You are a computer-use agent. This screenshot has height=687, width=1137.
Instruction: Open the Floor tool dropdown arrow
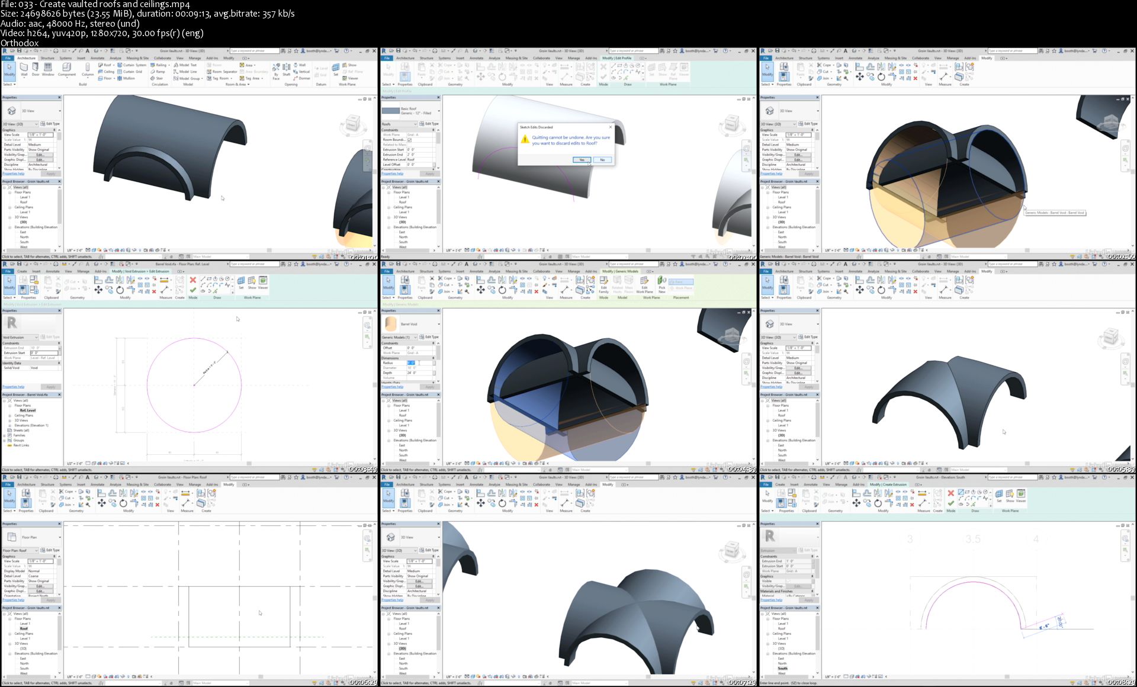[114, 78]
